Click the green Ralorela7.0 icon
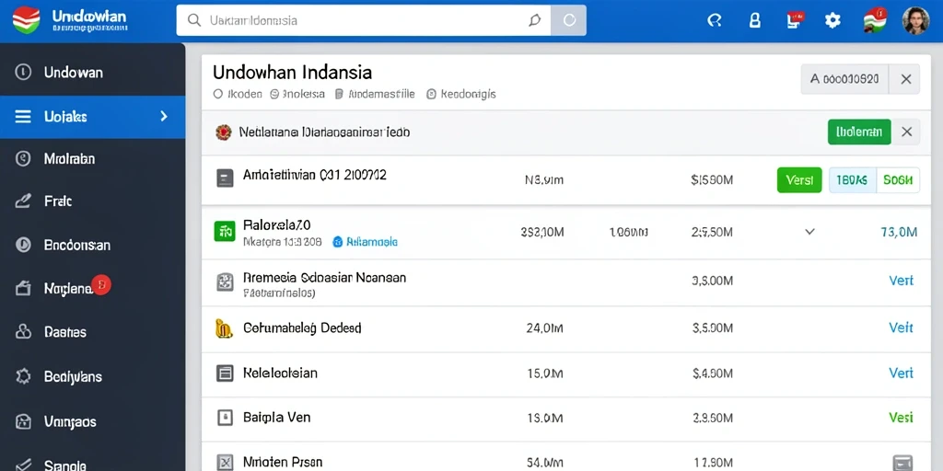 [225, 231]
